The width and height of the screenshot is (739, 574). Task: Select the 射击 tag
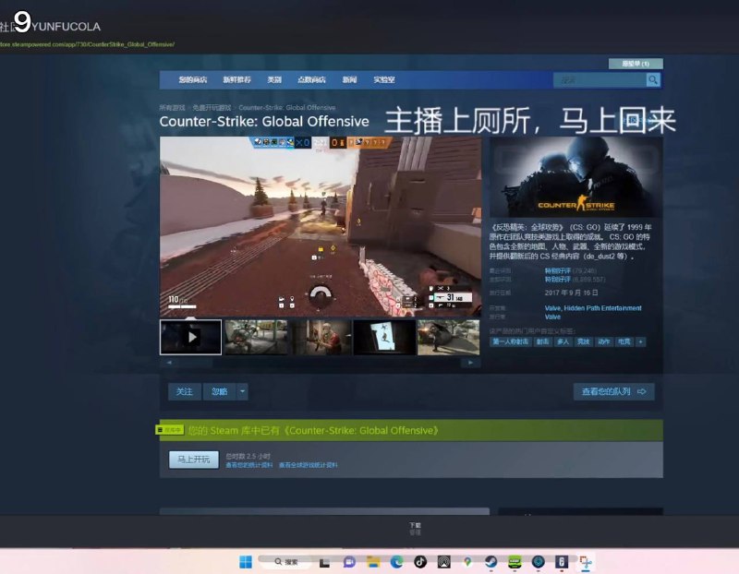tap(542, 341)
